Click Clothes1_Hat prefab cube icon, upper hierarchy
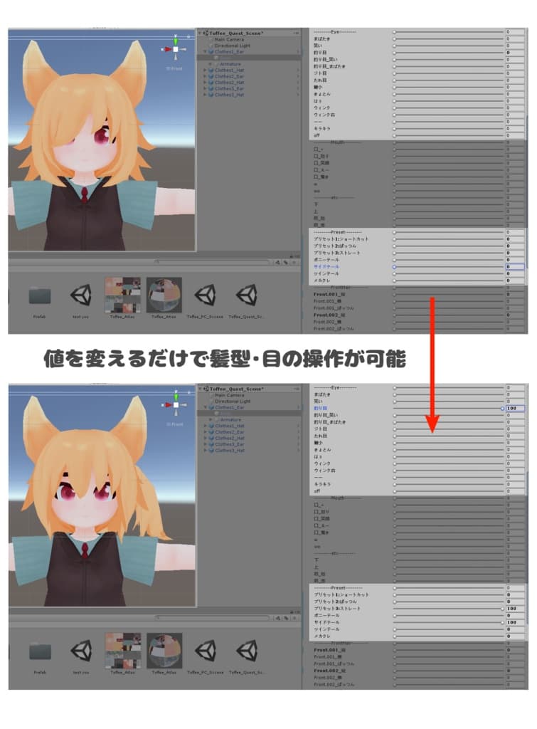Screen dimensions: 537x729 pyautogui.click(x=211, y=70)
